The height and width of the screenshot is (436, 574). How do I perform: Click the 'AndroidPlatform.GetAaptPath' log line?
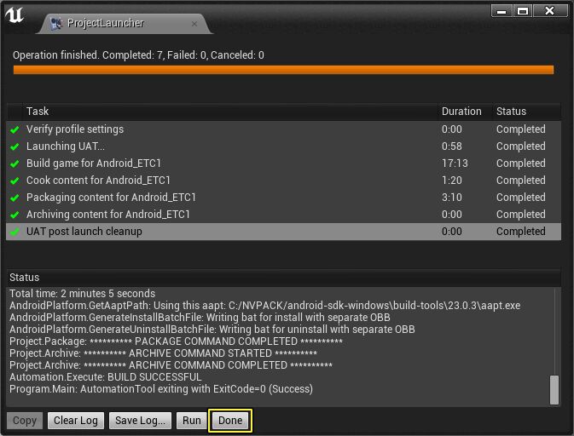click(264, 306)
